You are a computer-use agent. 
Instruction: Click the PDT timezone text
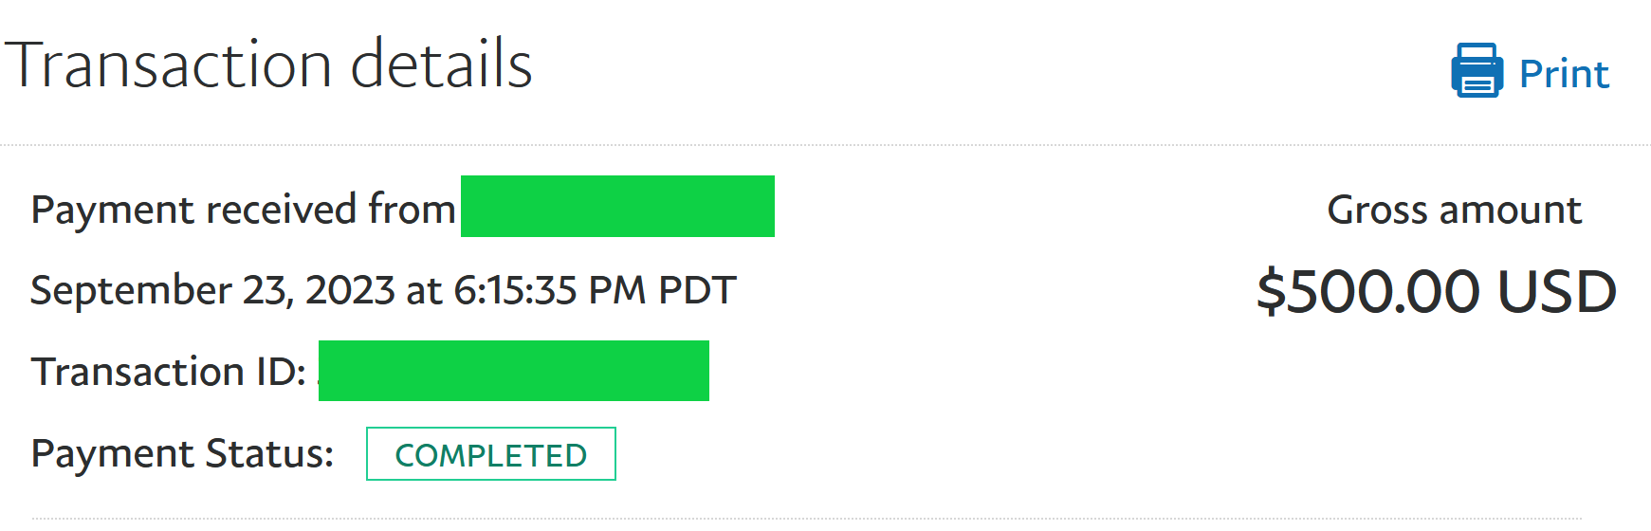pyautogui.click(x=697, y=290)
